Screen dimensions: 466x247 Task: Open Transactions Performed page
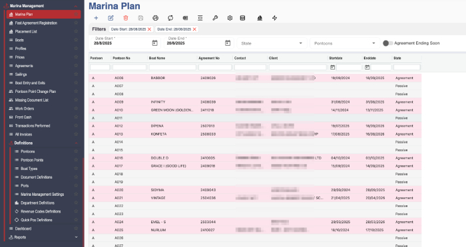coord(33,125)
